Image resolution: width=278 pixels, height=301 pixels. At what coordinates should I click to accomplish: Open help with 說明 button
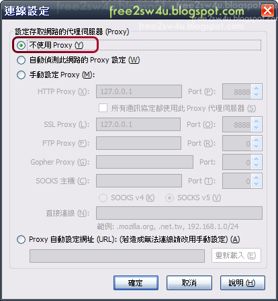[x=242, y=283]
